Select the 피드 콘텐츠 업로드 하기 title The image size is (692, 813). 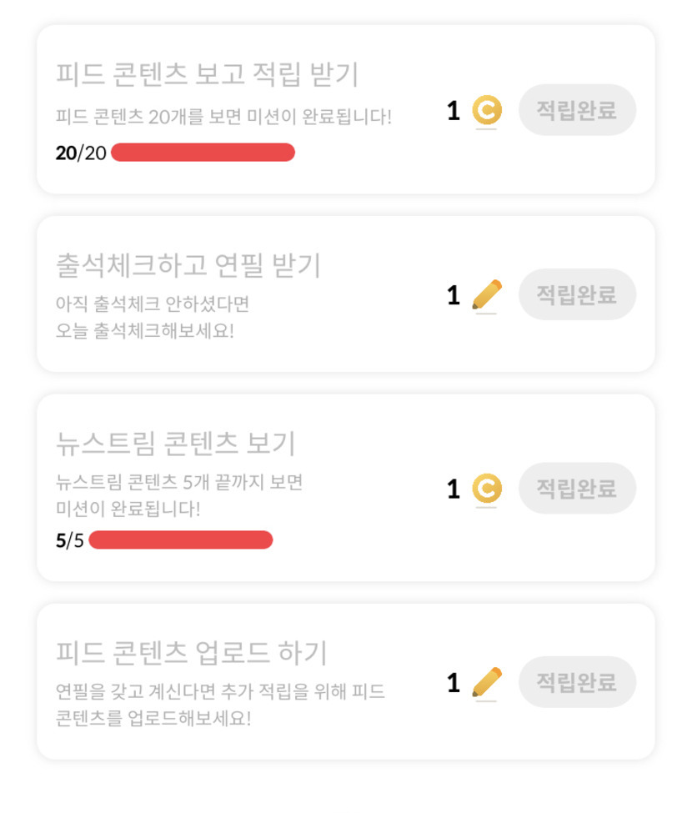point(191,652)
